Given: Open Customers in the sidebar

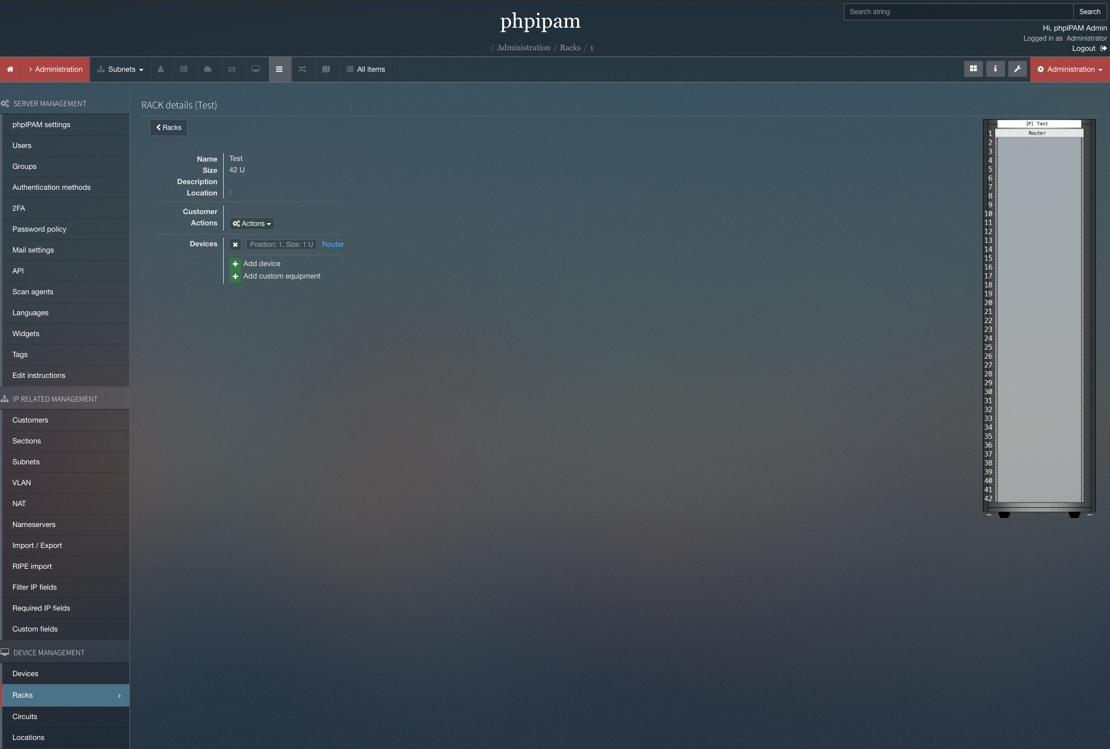Looking at the screenshot, I should pos(66,420).
